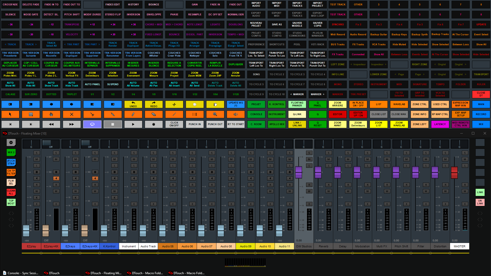This screenshot has width=491, height=276.
Task: Toggle the purple cycle loop button
Action: pyautogui.click(x=92, y=124)
